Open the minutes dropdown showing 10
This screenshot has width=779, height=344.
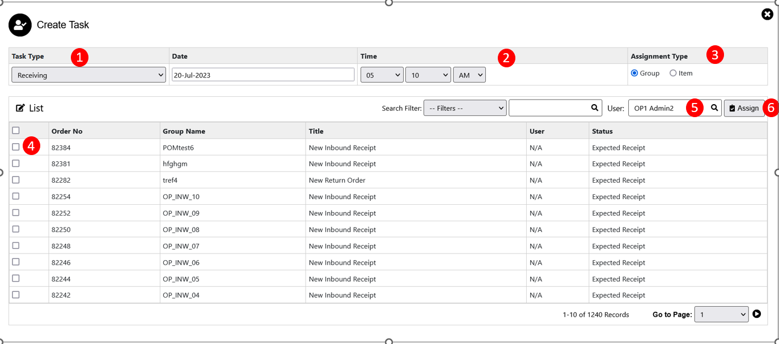[427, 75]
